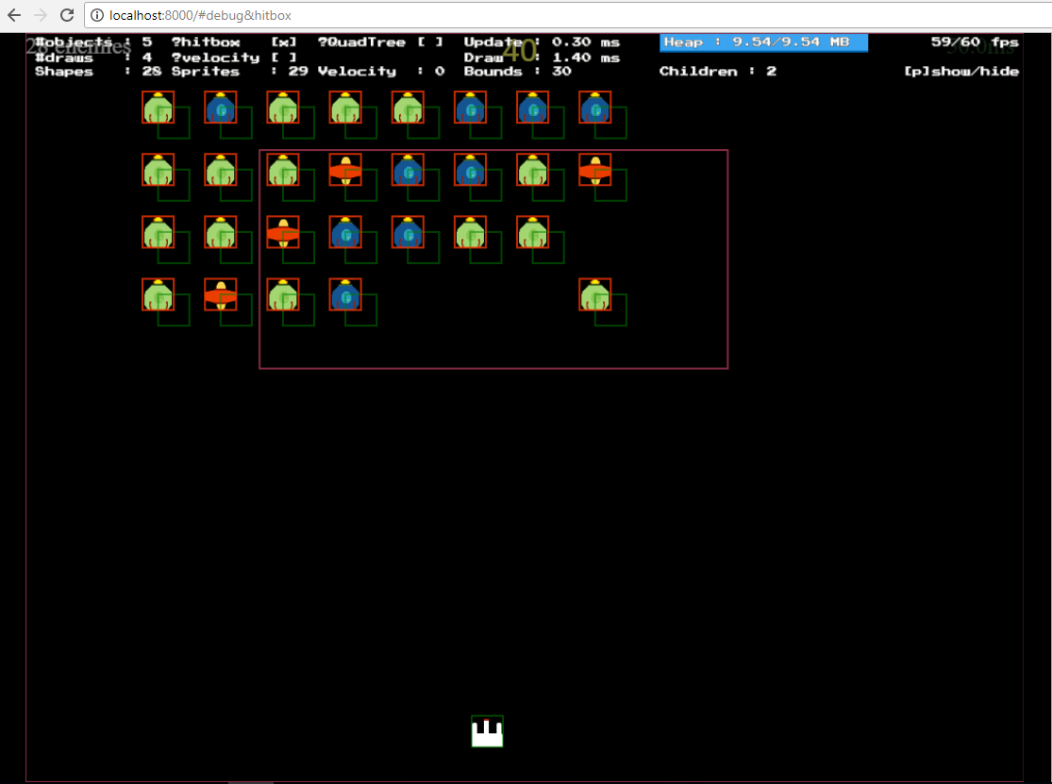Select the first green enemy in the top row
Image resolution: width=1052 pixels, height=784 pixels.
pos(159,108)
